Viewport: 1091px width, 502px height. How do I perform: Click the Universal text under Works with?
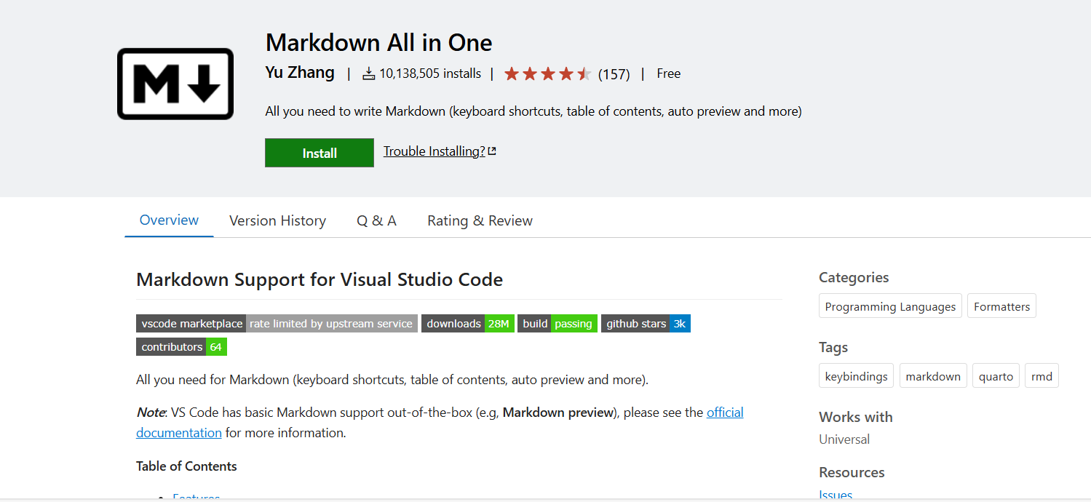(844, 439)
